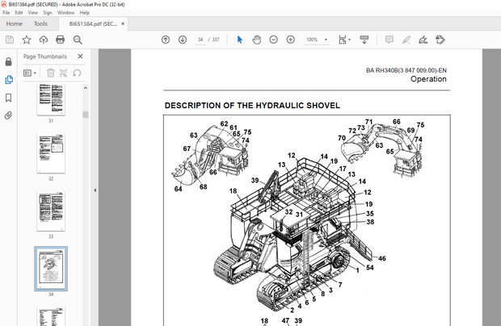Open the 100% zoom level dropdown

317,40
